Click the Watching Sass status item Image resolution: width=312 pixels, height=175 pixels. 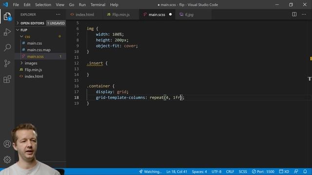(150, 172)
